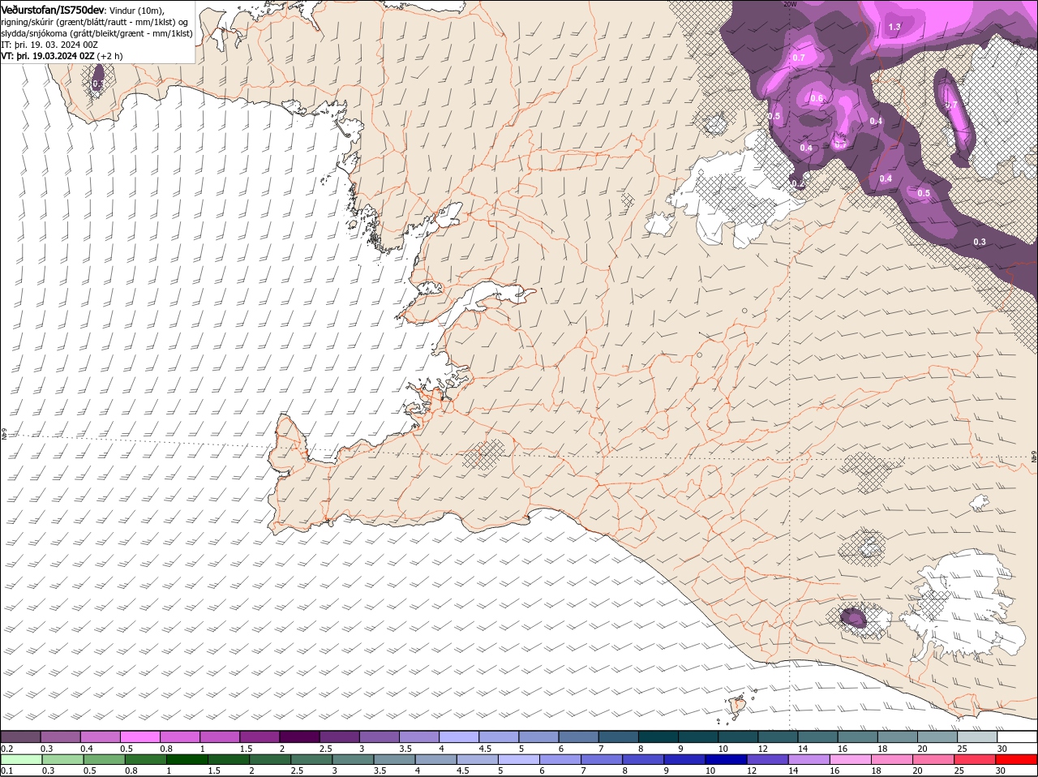Click the small Vestmannaeyjar island off the south coast
The height and width of the screenshot is (777, 1038).
(738, 706)
